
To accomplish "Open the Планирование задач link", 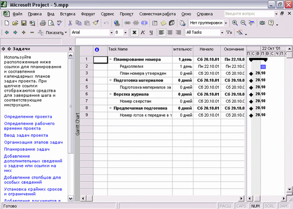I will point(27,149).
